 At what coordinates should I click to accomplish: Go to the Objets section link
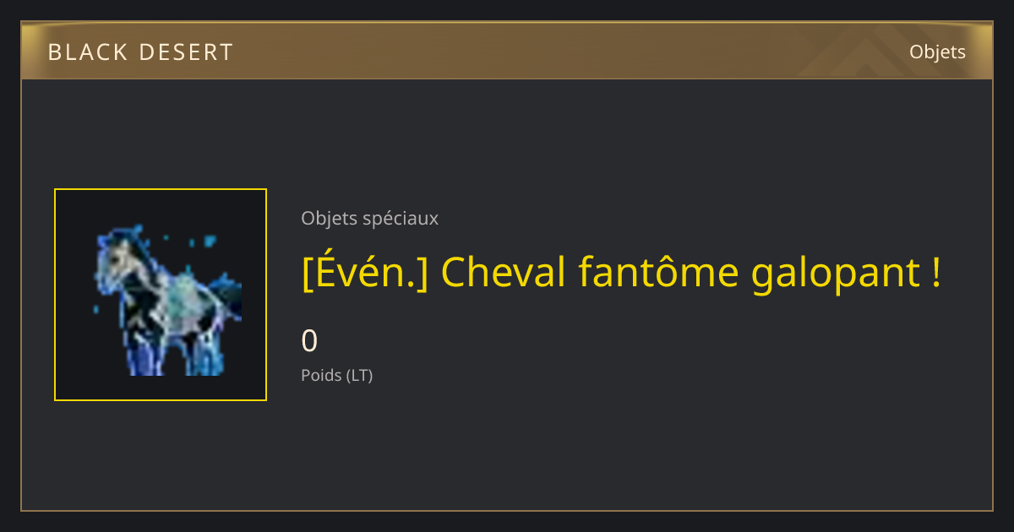coord(937,52)
